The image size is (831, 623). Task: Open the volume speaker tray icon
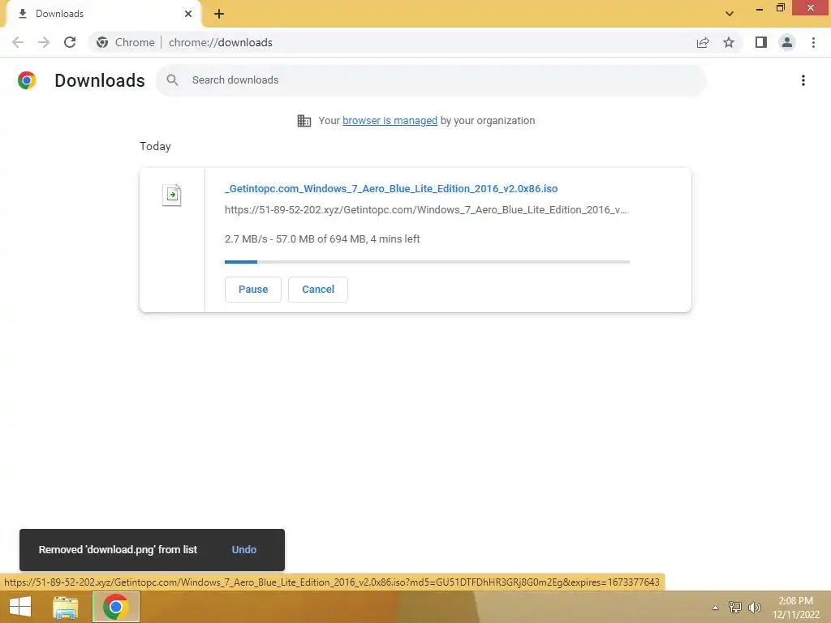click(x=755, y=607)
